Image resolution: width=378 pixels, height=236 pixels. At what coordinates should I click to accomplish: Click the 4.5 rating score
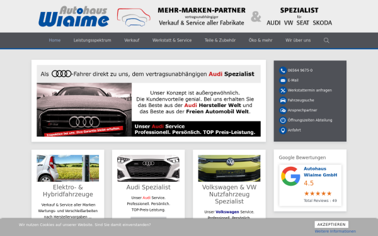309,183
